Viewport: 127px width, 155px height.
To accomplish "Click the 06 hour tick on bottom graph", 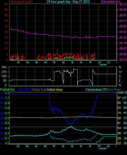I will click(x=36, y=146).
